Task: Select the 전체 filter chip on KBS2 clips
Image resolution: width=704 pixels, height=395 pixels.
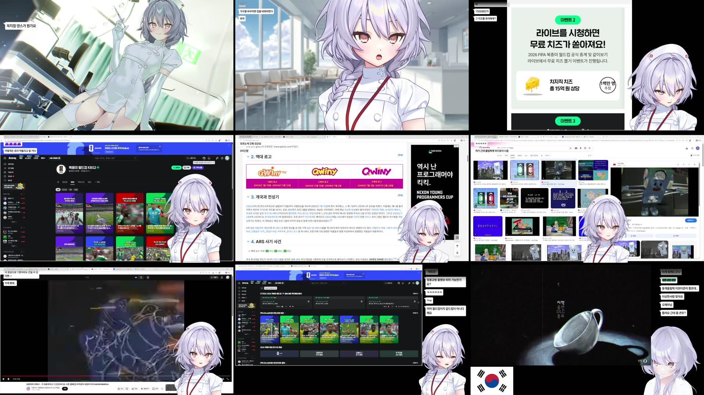Action: (x=58, y=190)
